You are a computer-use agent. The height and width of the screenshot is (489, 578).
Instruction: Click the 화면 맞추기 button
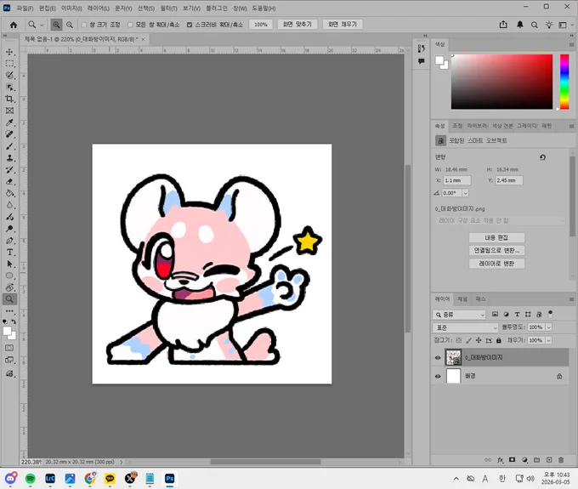tap(297, 25)
